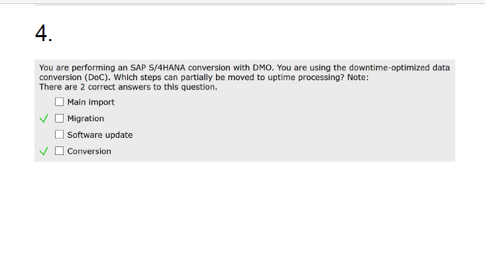485x269 pixels.
Task: Click the question number 4 heading
Action: pos(43,34)
